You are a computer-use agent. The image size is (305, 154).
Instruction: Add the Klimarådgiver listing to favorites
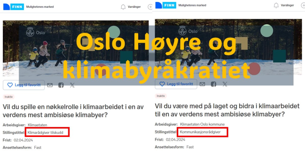click(24, 85)
